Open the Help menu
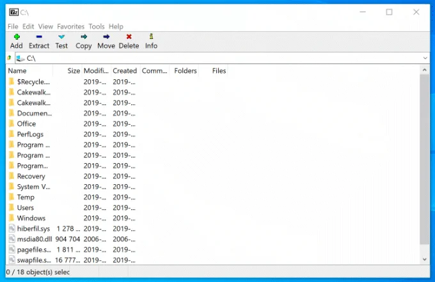 click(116, 26)
